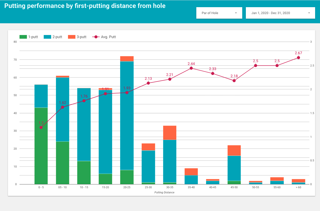This screenshot has height=211, width=320.
Task: Click the Avg. Putt data point labeled 2.33
Action: (213, 73)
